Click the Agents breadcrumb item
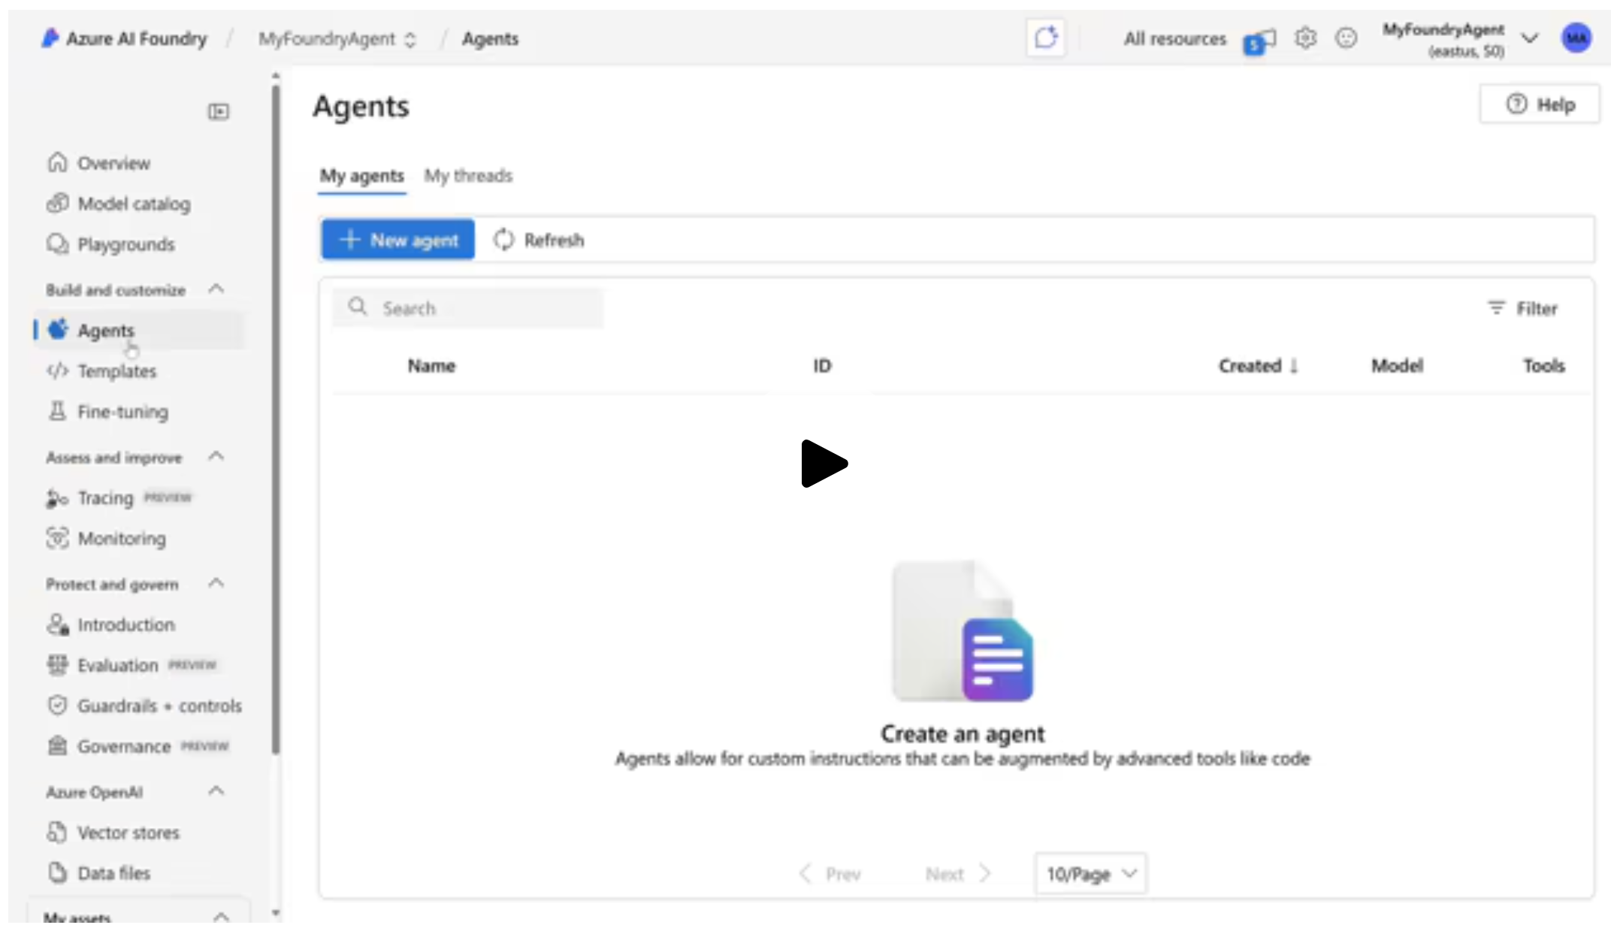Image resolution: width=1611 pixels, height=931 pixels. point(490,39)
